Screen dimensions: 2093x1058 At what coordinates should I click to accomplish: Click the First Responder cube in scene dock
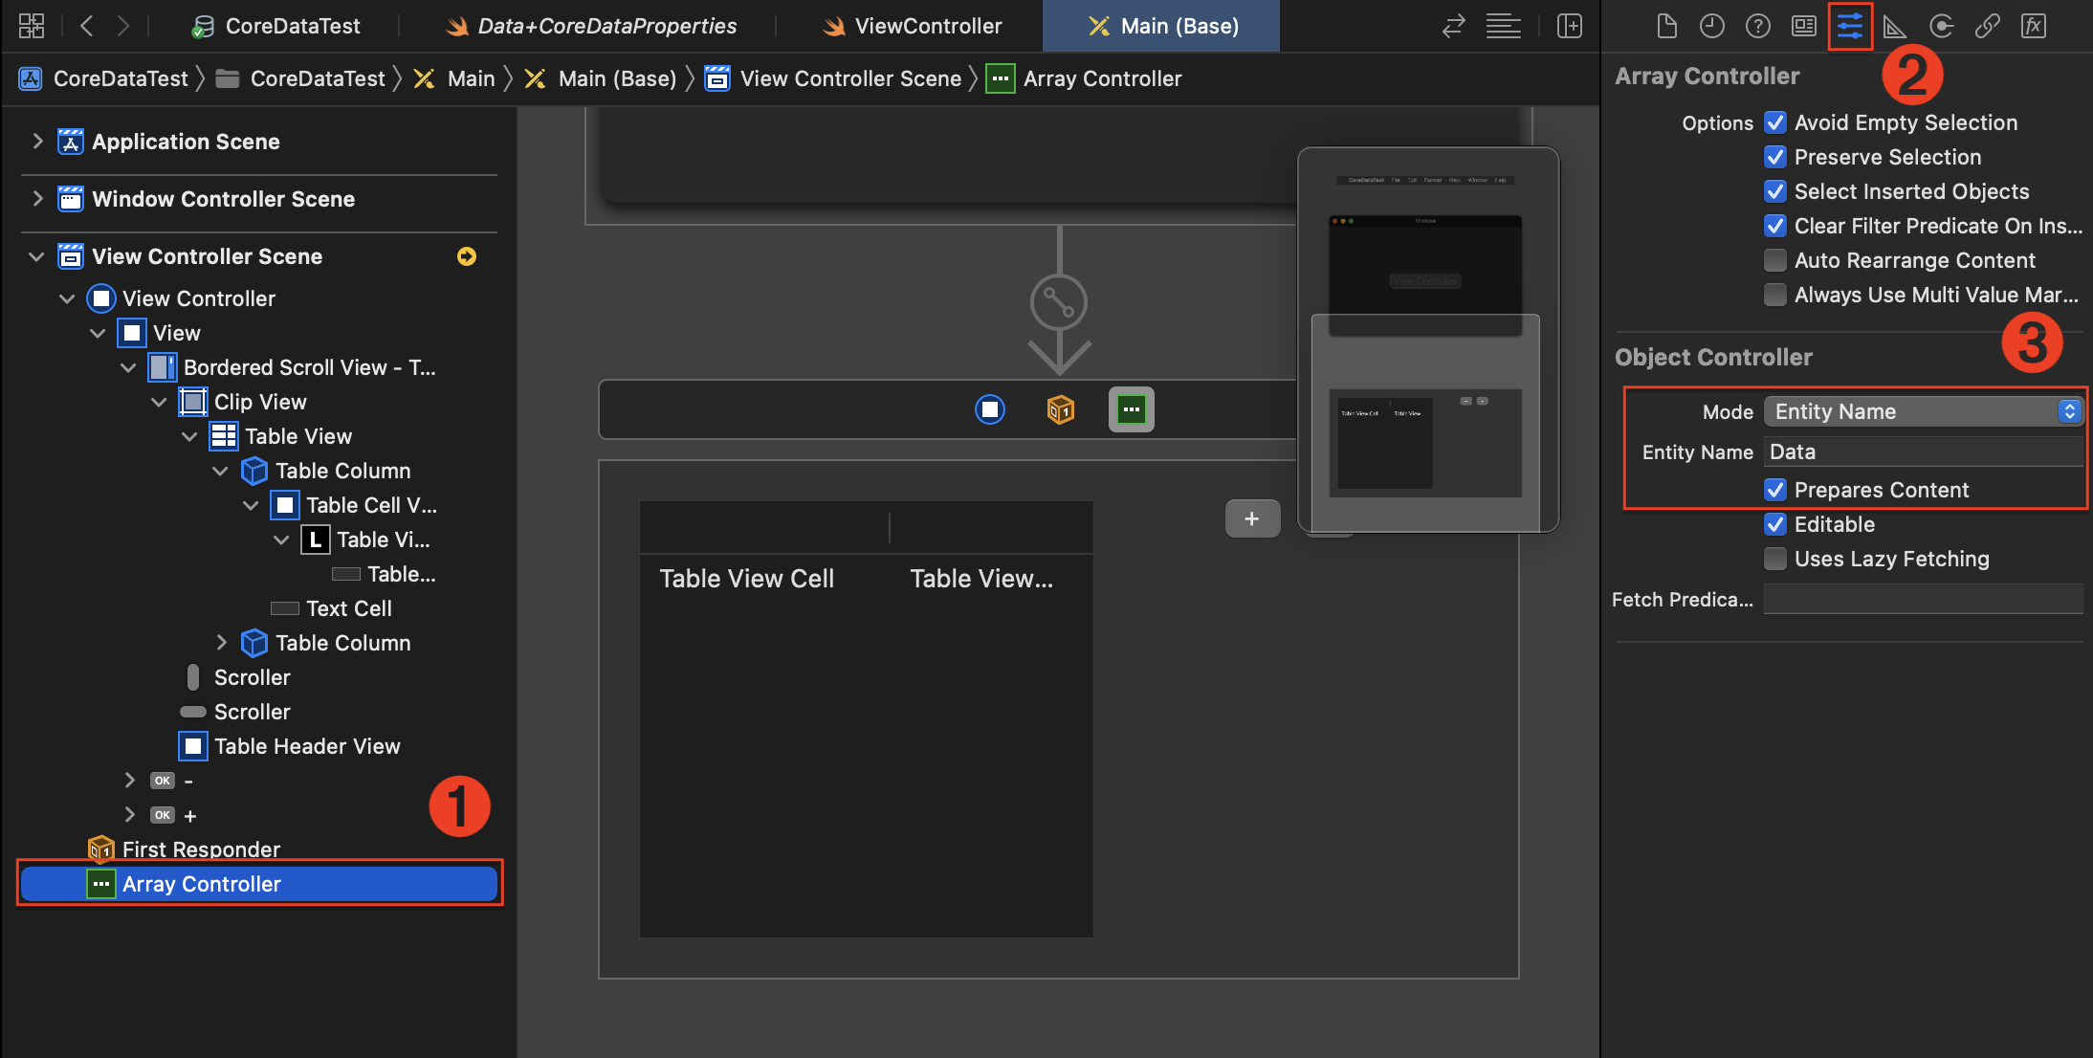[1060, 409]
